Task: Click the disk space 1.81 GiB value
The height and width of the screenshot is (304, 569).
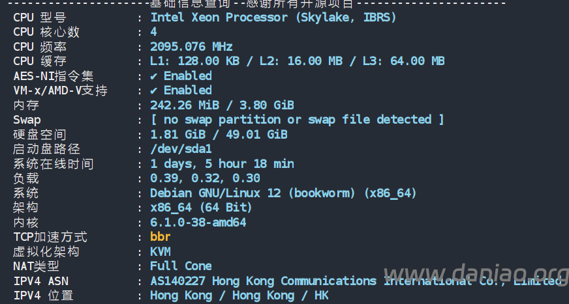Action: pos(177,135)
